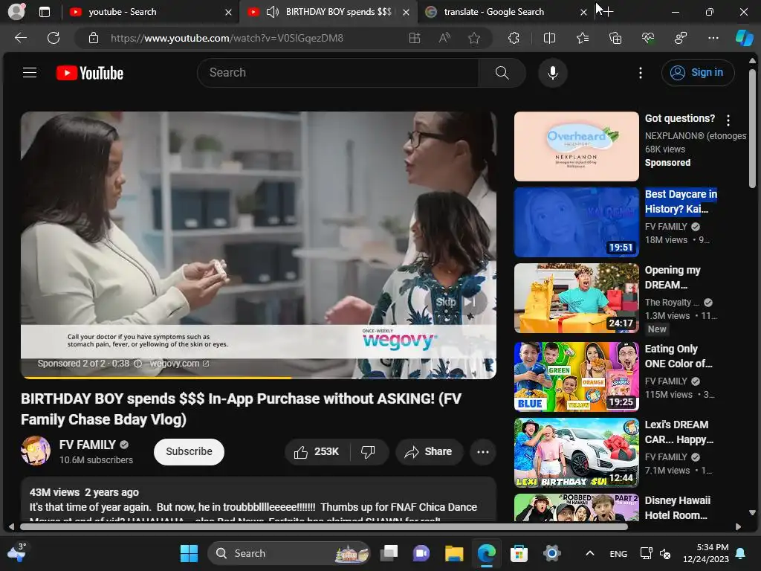Click the Sign in button
Screen dimensions: 761x571
[x=697, y=72]
